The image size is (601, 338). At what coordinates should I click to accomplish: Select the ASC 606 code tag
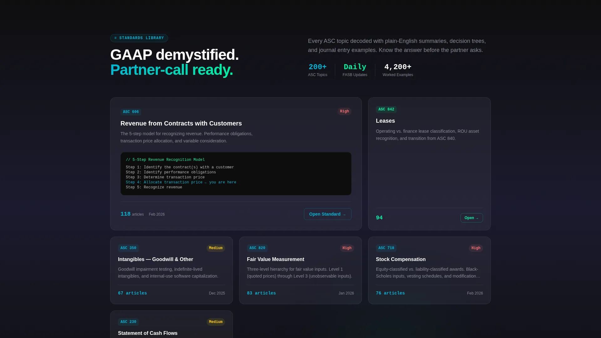(131, 112)
